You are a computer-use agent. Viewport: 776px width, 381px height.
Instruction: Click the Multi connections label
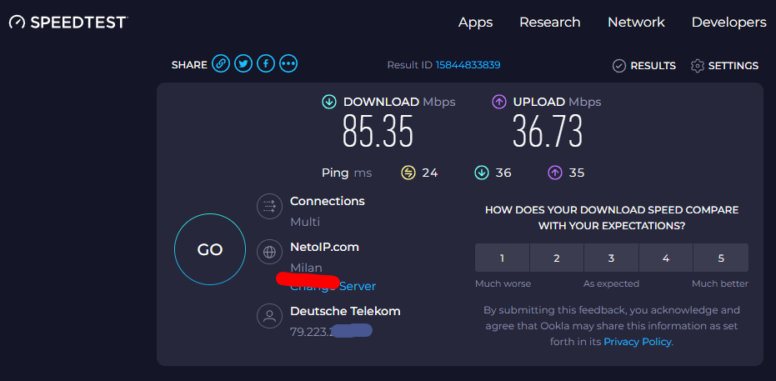[305, 222]
